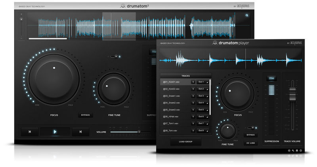The image size is (317, 167).
Task: Click the TRACKS list header
Action: click(185, 76)
